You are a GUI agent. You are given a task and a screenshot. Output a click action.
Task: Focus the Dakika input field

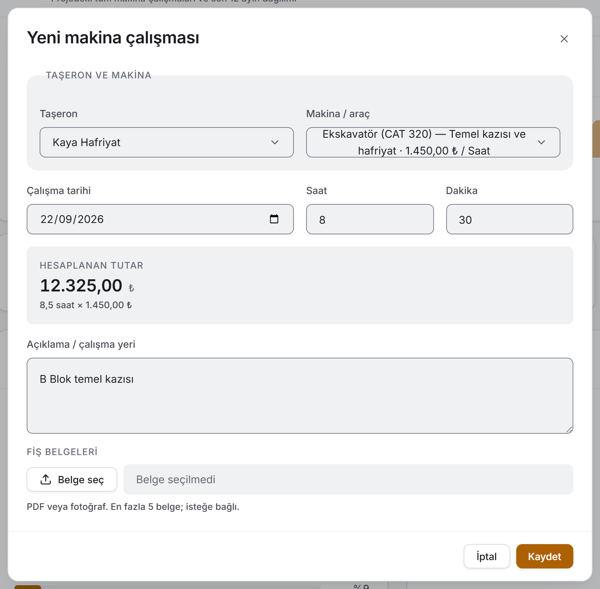509,219
